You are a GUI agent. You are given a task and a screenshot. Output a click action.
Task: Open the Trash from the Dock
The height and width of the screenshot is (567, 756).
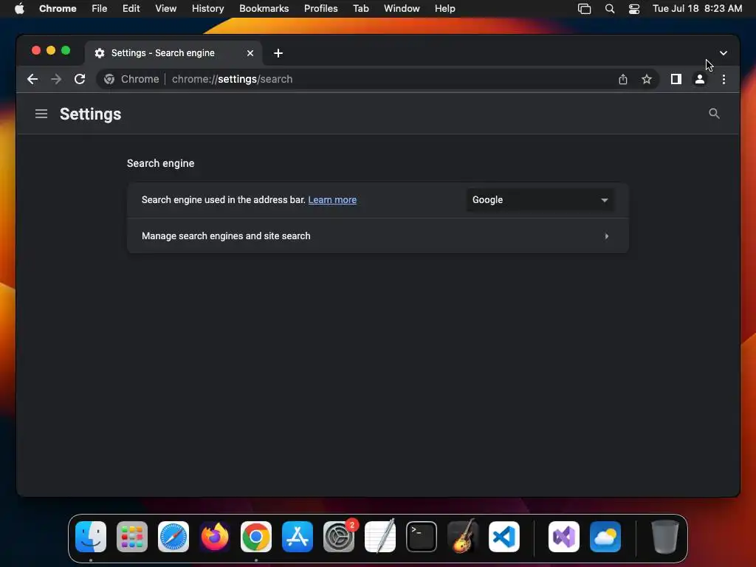tap(665, 537)
